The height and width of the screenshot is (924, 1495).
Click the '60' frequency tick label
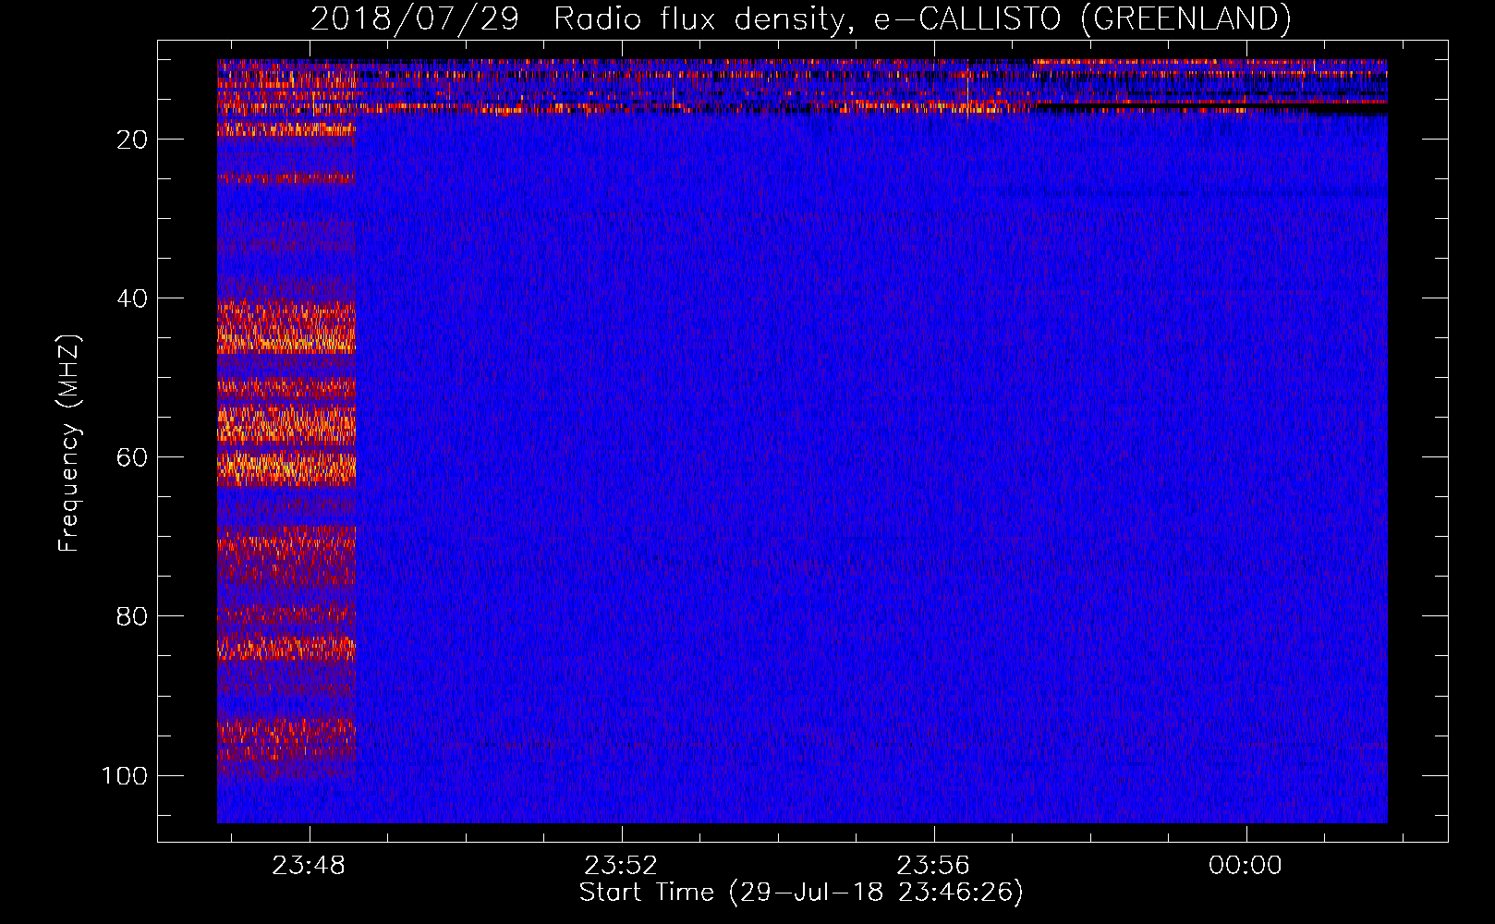tap(132, 457)
